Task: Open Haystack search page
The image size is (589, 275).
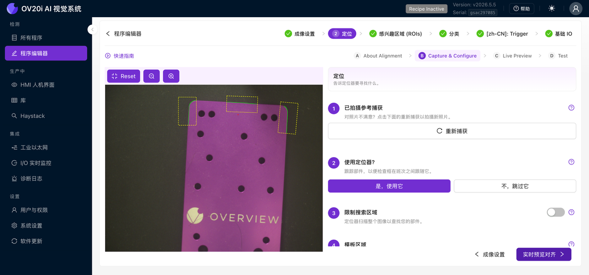Action: (x=46, y=116)
